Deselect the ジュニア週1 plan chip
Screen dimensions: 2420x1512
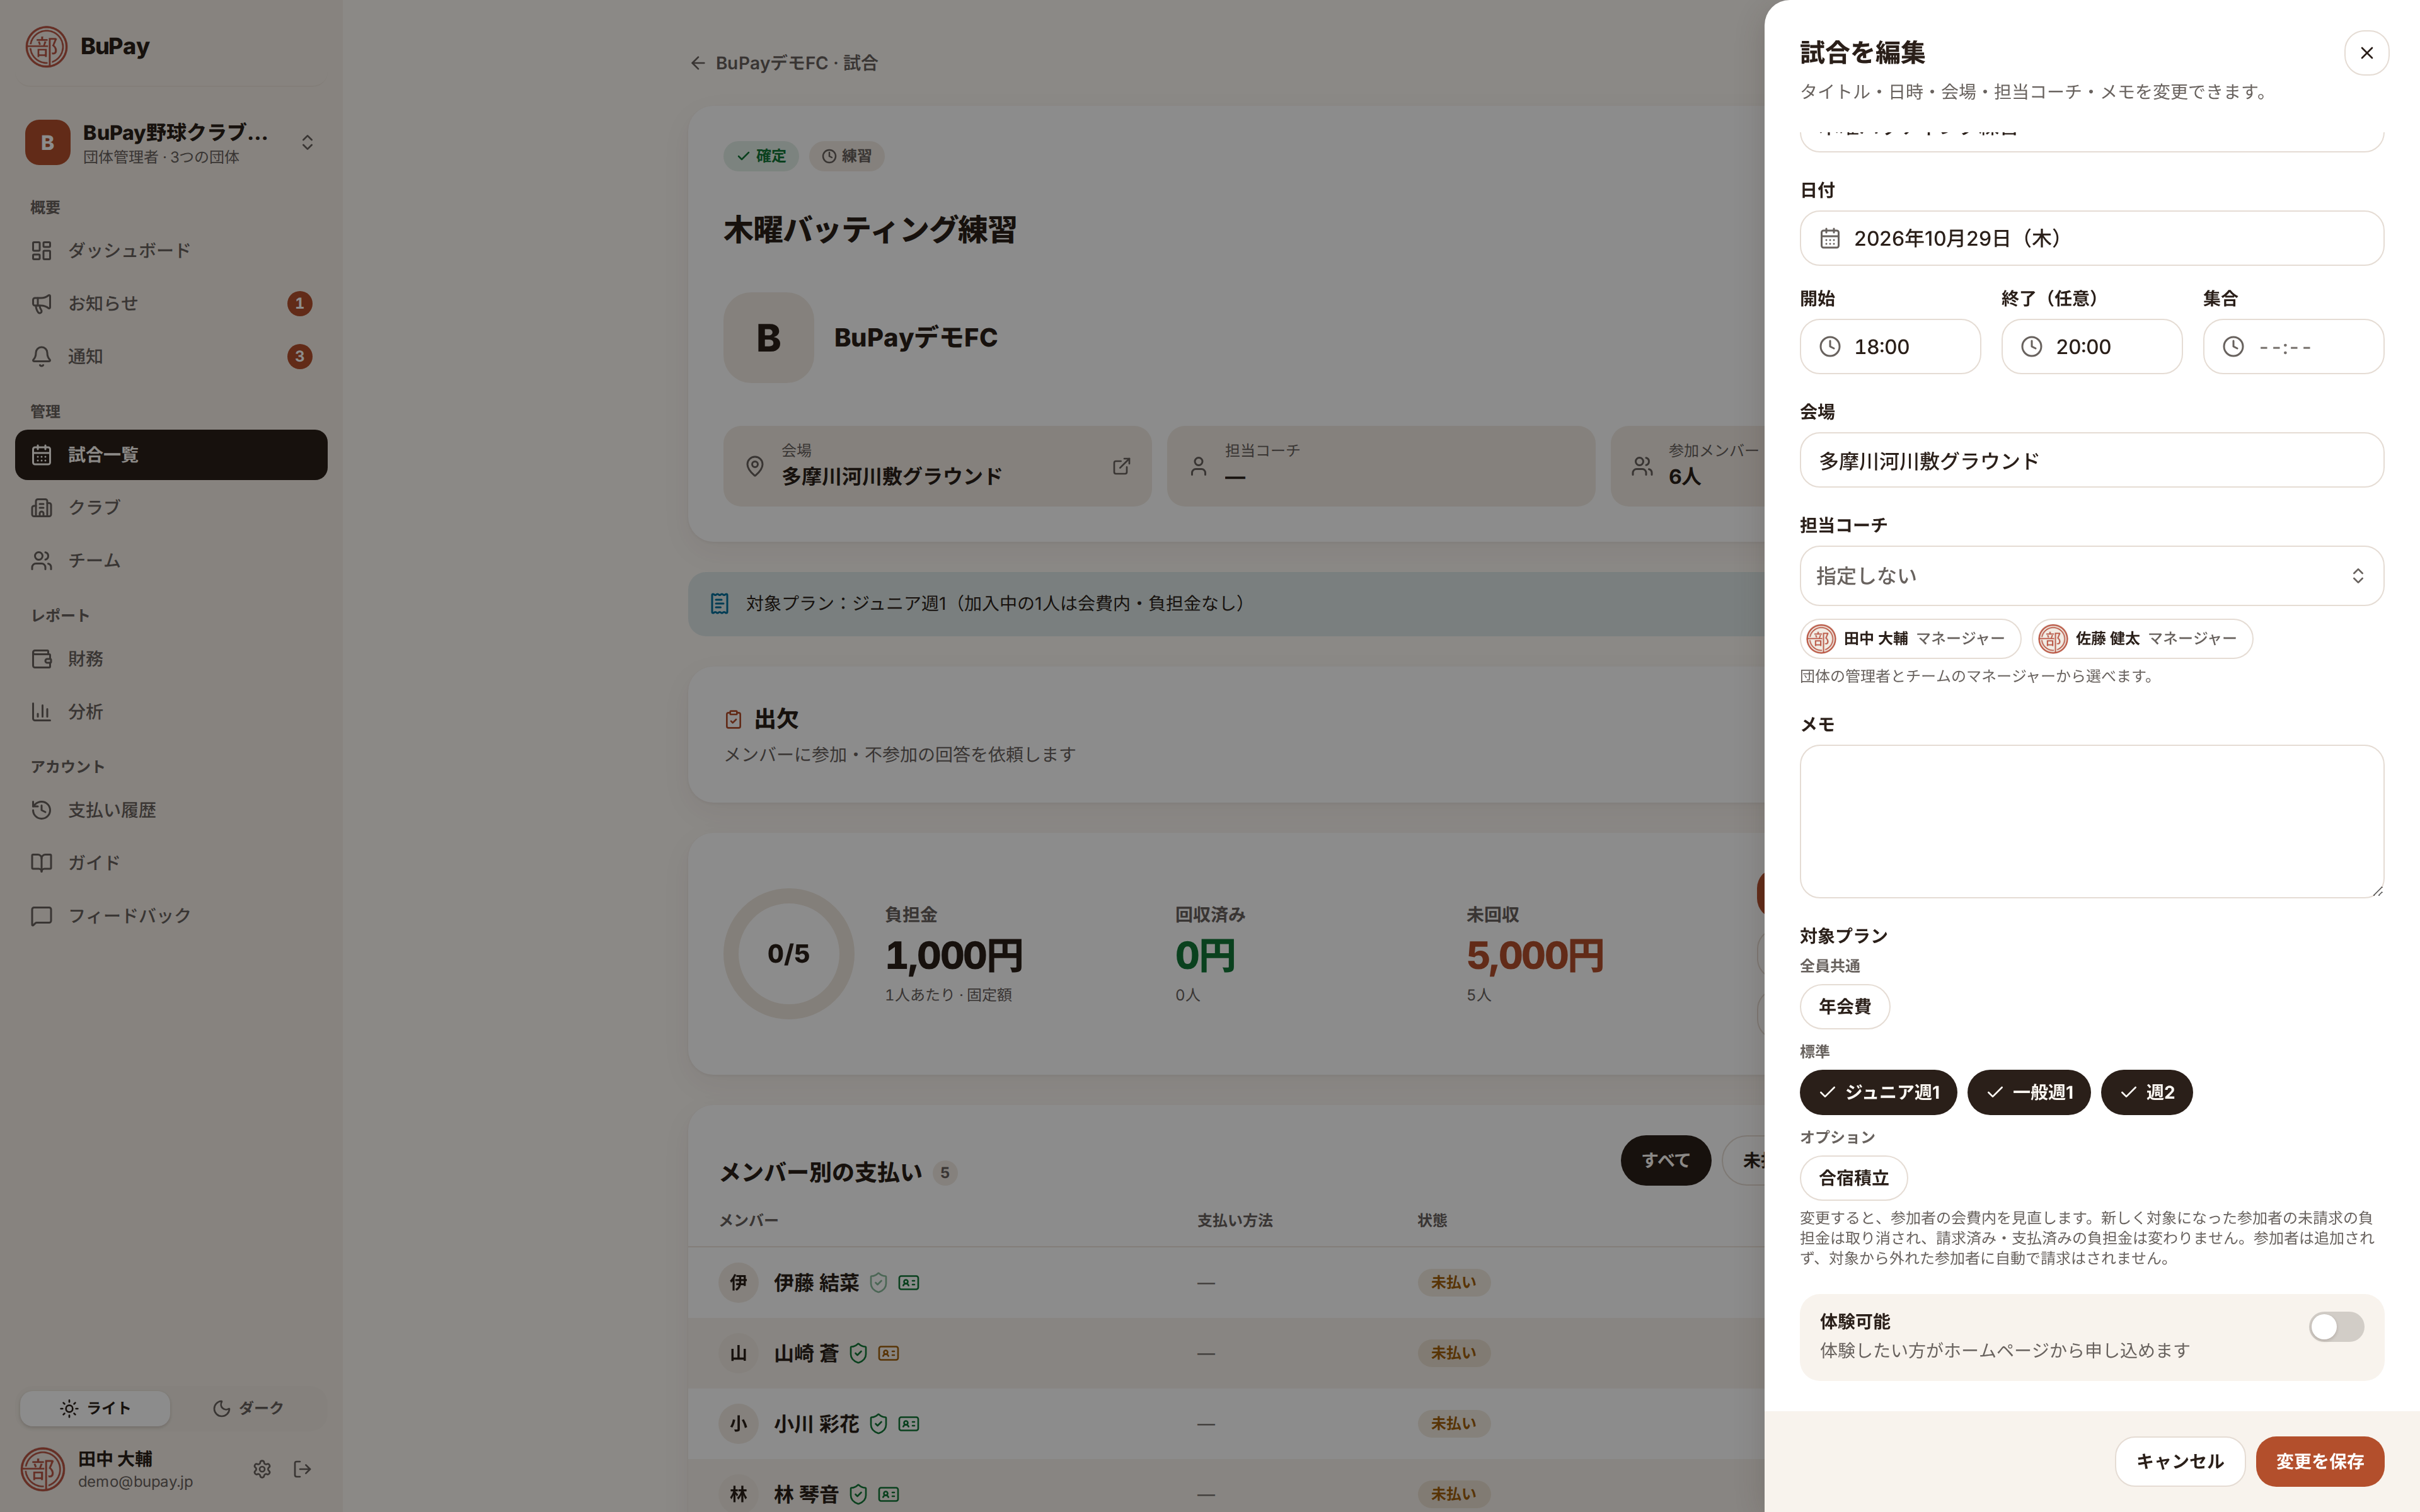[x=1878, y=1092]
